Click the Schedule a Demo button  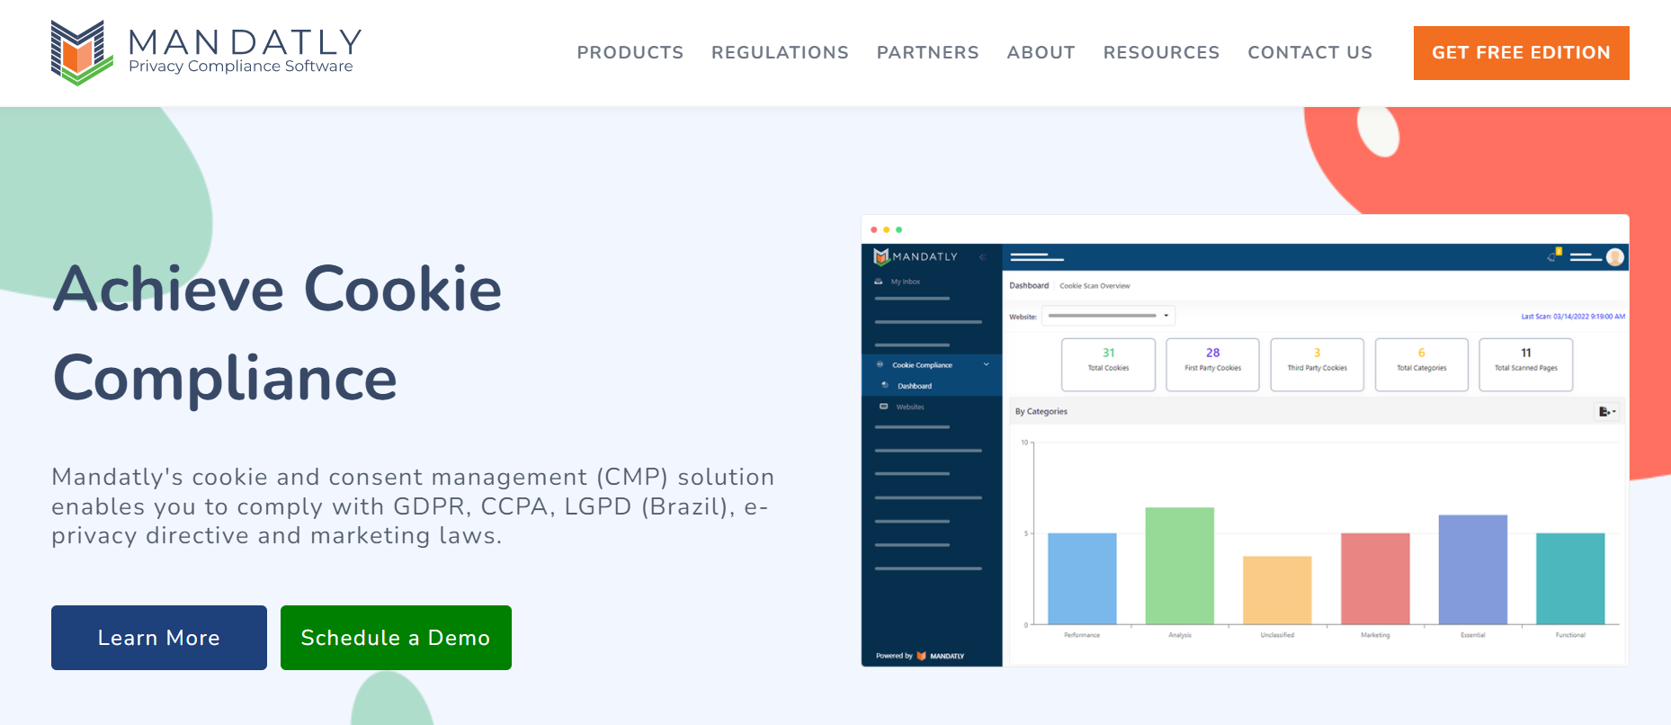coord(396,638)
